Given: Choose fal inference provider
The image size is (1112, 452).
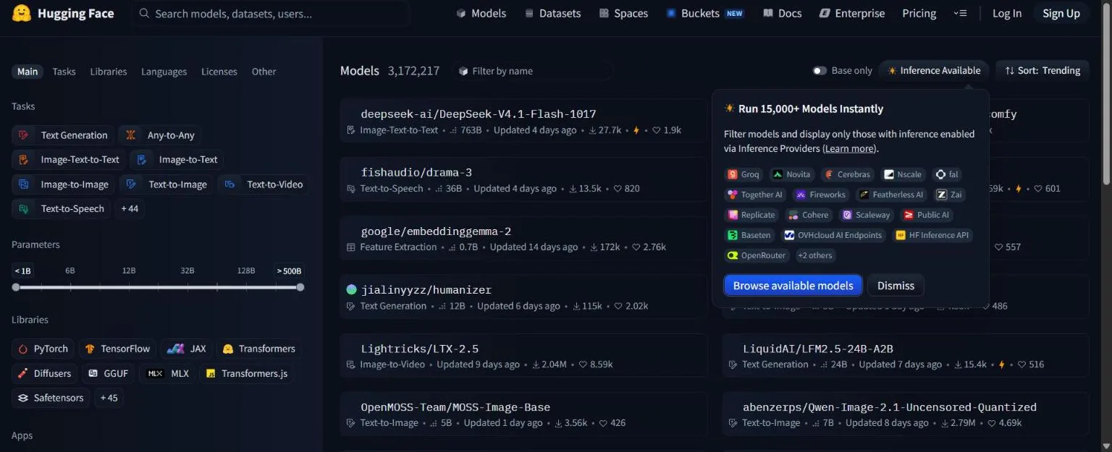Looking at the screenshot, I should pyautogui.click(x=948, y=174).
